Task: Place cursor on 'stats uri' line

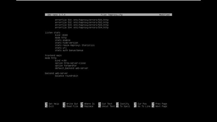Action: (x=61, y=48)
